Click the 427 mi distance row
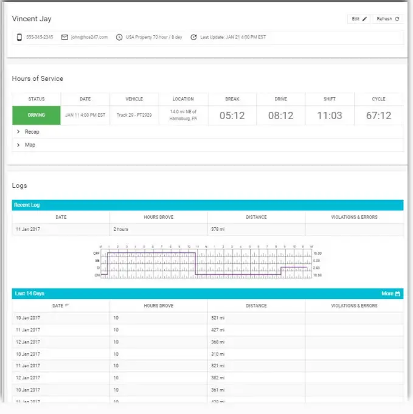Screen dimensions: 413x414 point(207,330)
